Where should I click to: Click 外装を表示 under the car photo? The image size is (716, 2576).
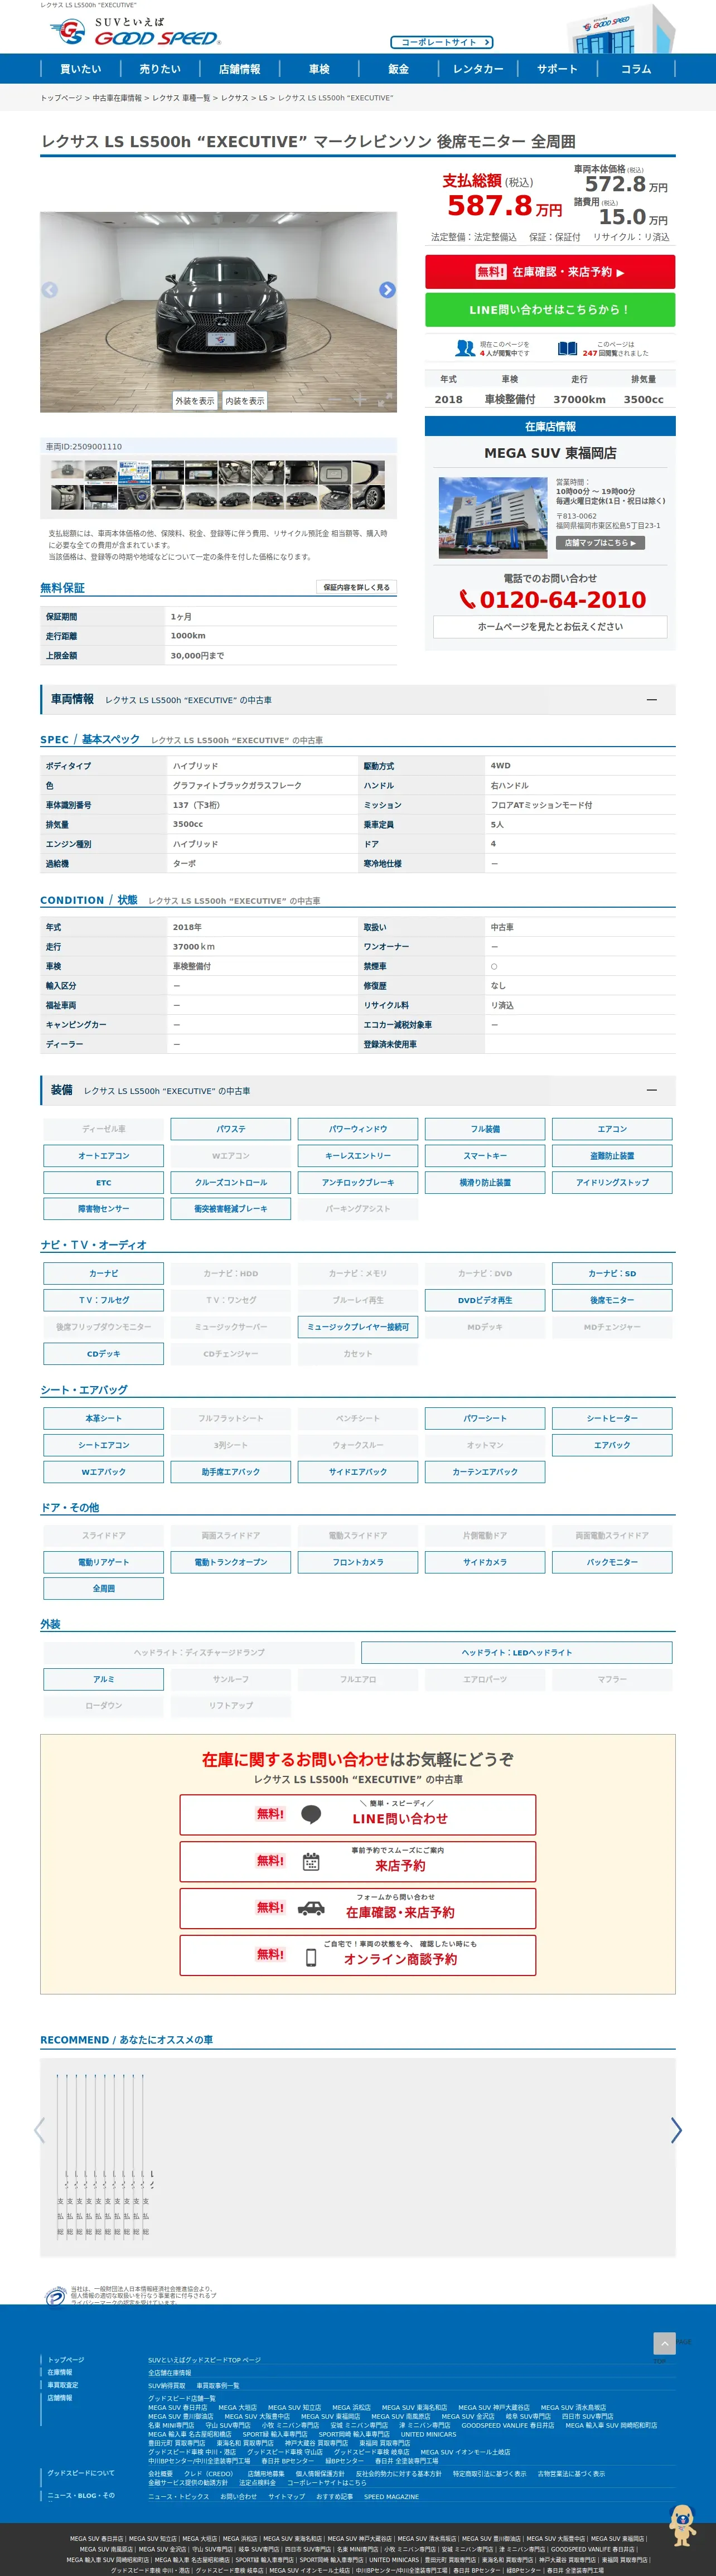(195, 400)
